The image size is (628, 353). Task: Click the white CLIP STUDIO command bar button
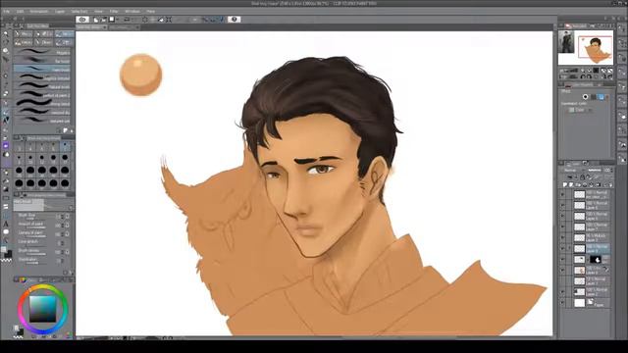[x=82, y=20]
